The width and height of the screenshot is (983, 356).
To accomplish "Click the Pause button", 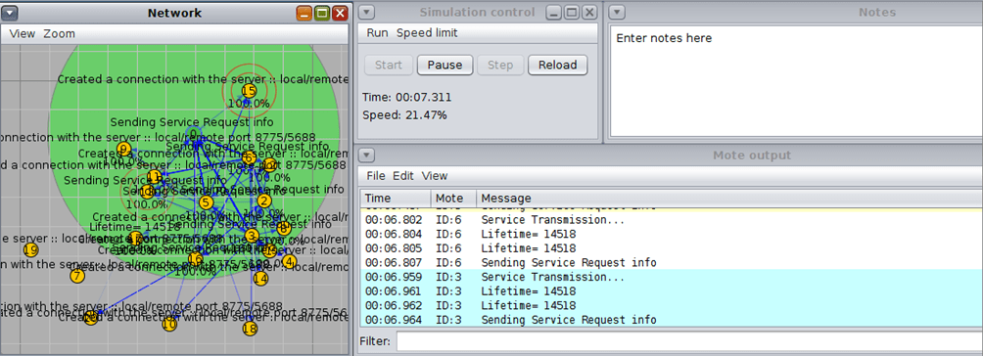I will (x=445, y=66).
